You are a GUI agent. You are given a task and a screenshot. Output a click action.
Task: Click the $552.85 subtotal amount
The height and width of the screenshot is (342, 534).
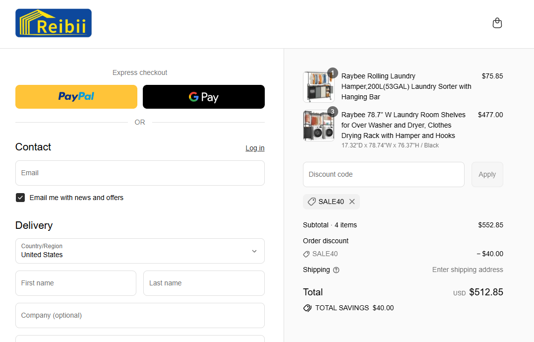coord(490,225)
